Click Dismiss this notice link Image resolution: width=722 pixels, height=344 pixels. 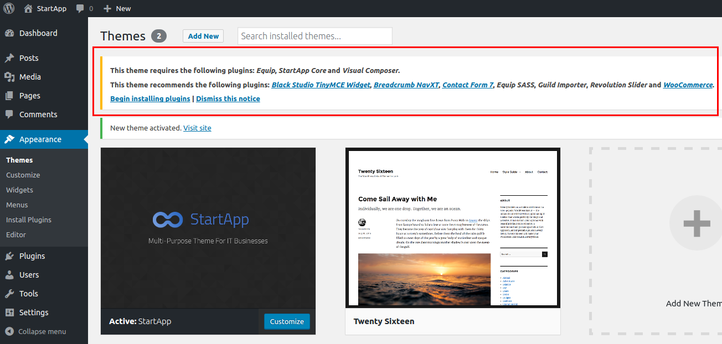click(228, 98)
